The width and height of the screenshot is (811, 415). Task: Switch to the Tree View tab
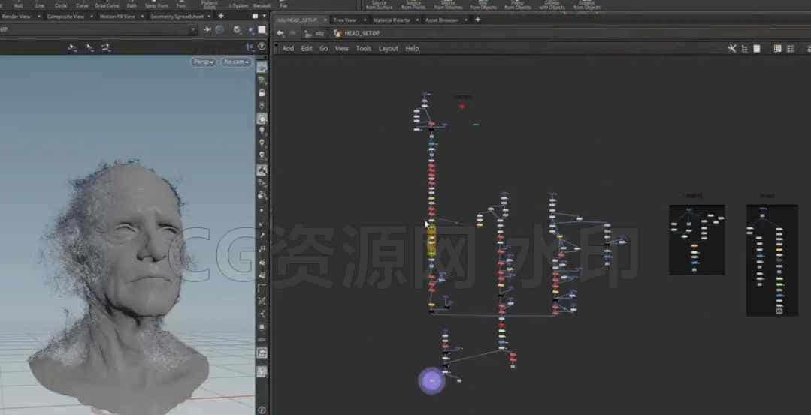coord(345,20)
